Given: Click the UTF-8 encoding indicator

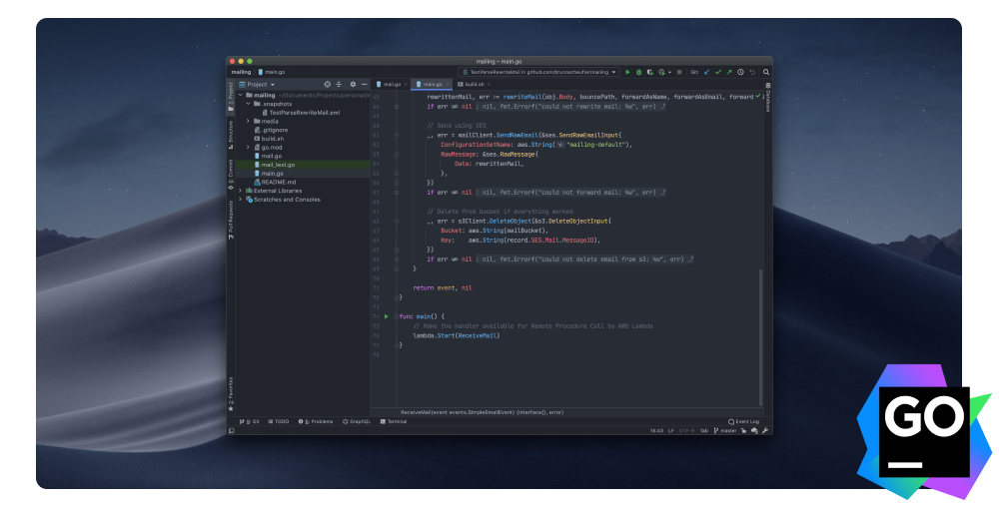Looking at the screenshot, I should [687, 431].
